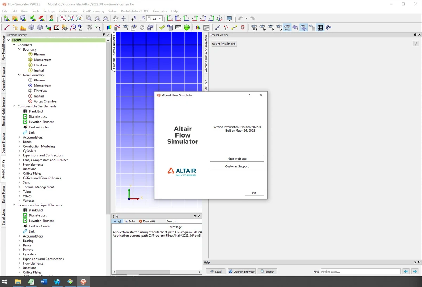The width and height of the screenshot is (422, 287).
Task: Toggle the Info message filter
Action: [130, 221]
